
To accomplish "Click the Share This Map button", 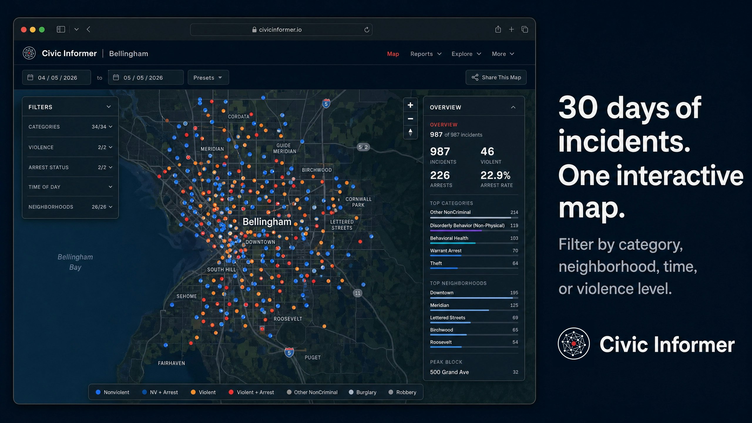I will tap(496, 77).
